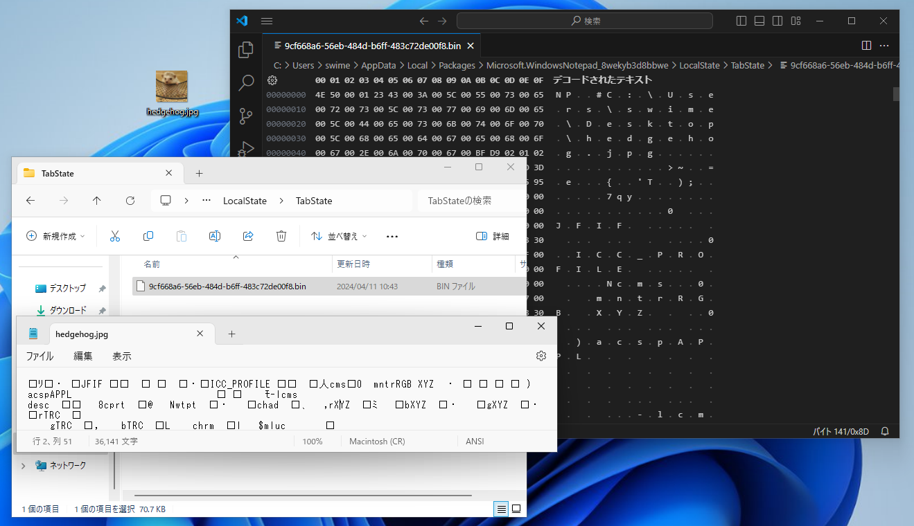The height and width of the screenshot is (526, 914).
Task: Expand the Network node in Explorer
Action: [24, 466]
